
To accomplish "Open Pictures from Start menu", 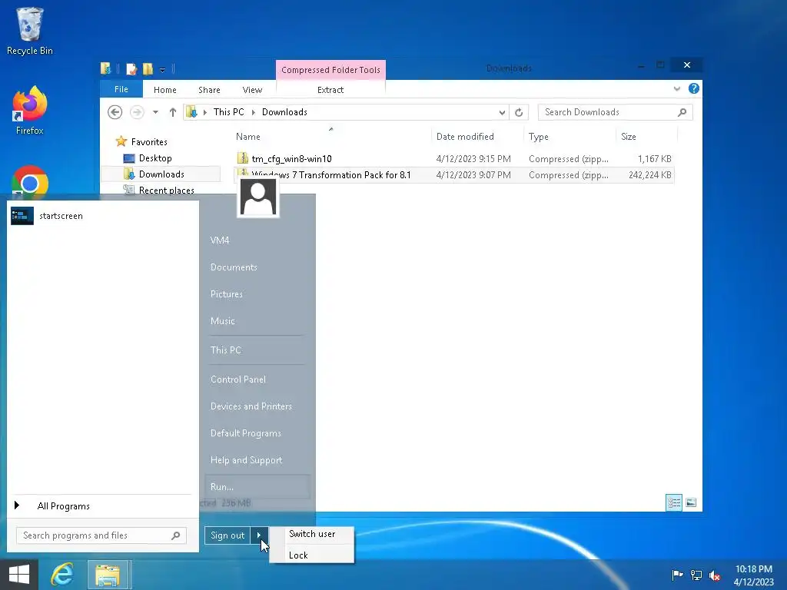I will coord(227,294).
